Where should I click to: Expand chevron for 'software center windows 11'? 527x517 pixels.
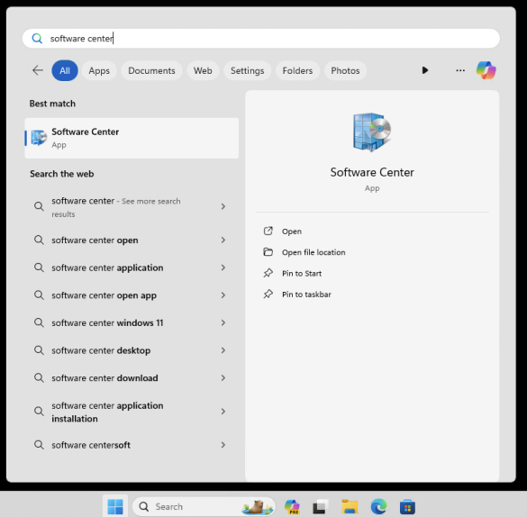(223, 322)
